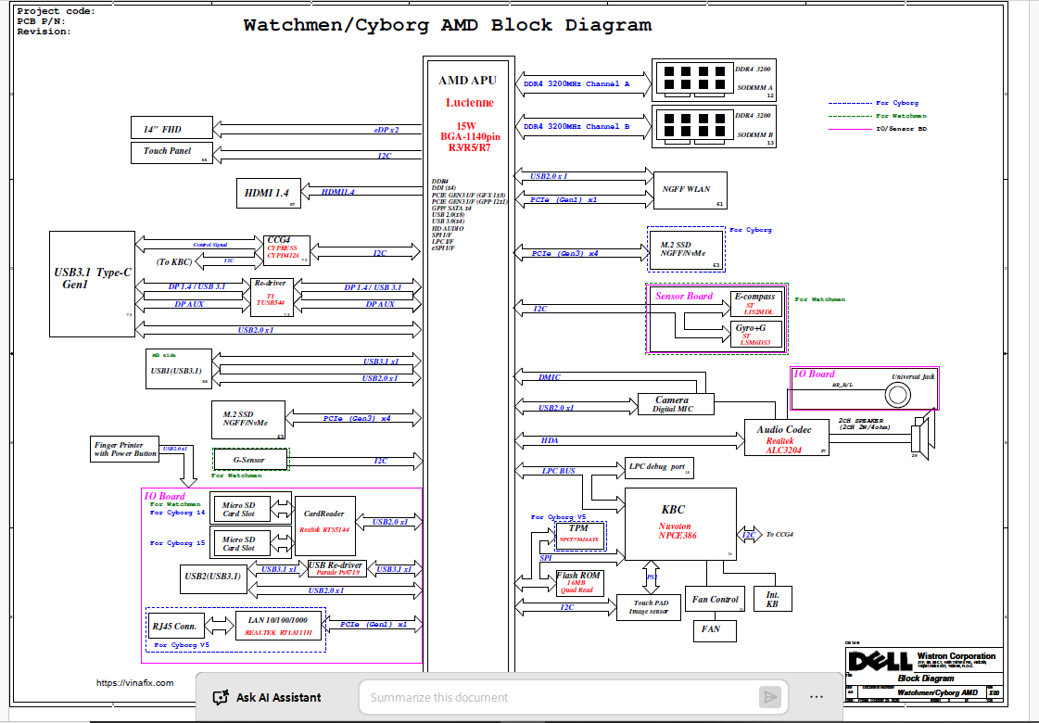Select the "CardReader" Realtek RTS5144 block
The image size is (1039, 723).
coord(324,526)
